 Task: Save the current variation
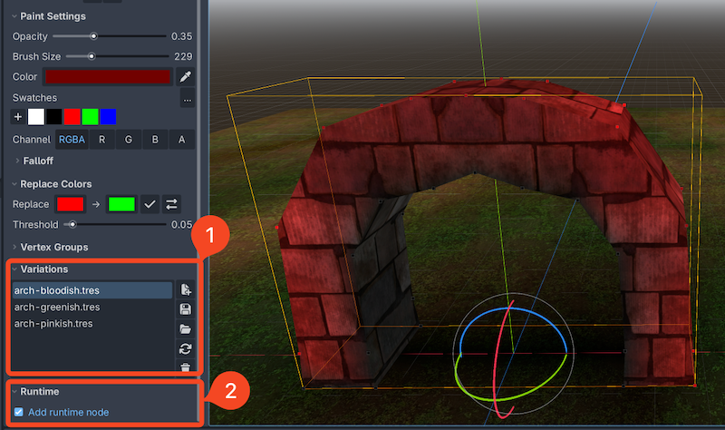pos(186,309)
